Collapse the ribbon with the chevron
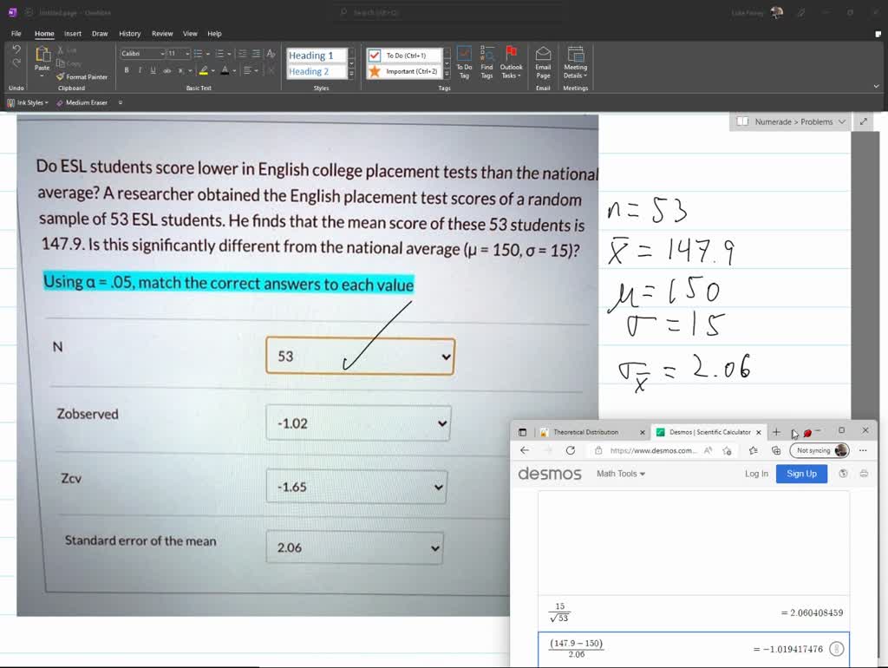This screenshot has width=888, height=668. [x=876, y=86]
